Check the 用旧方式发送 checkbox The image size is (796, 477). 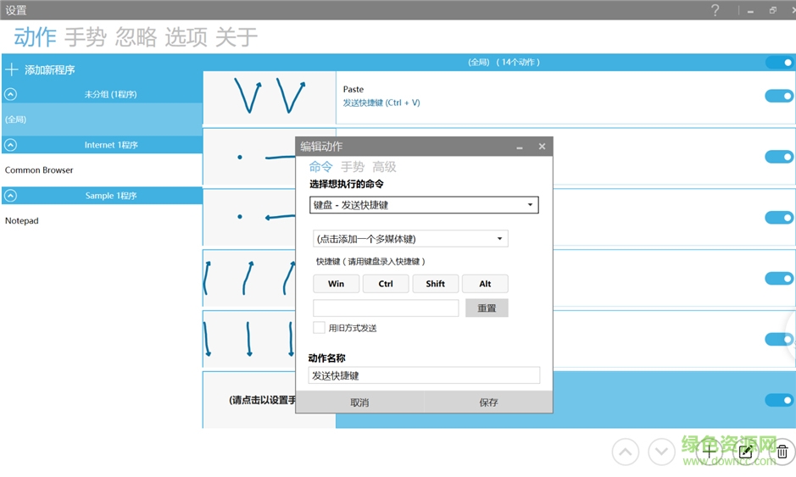click(320, 328)
